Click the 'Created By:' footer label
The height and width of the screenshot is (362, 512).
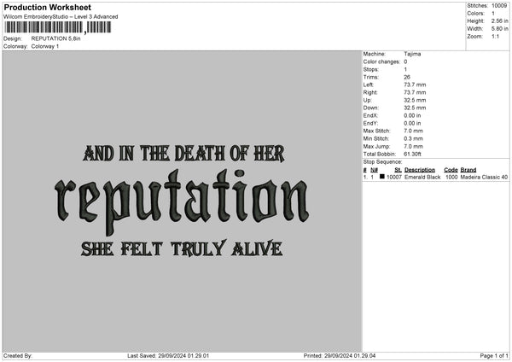tap(18, 356)
